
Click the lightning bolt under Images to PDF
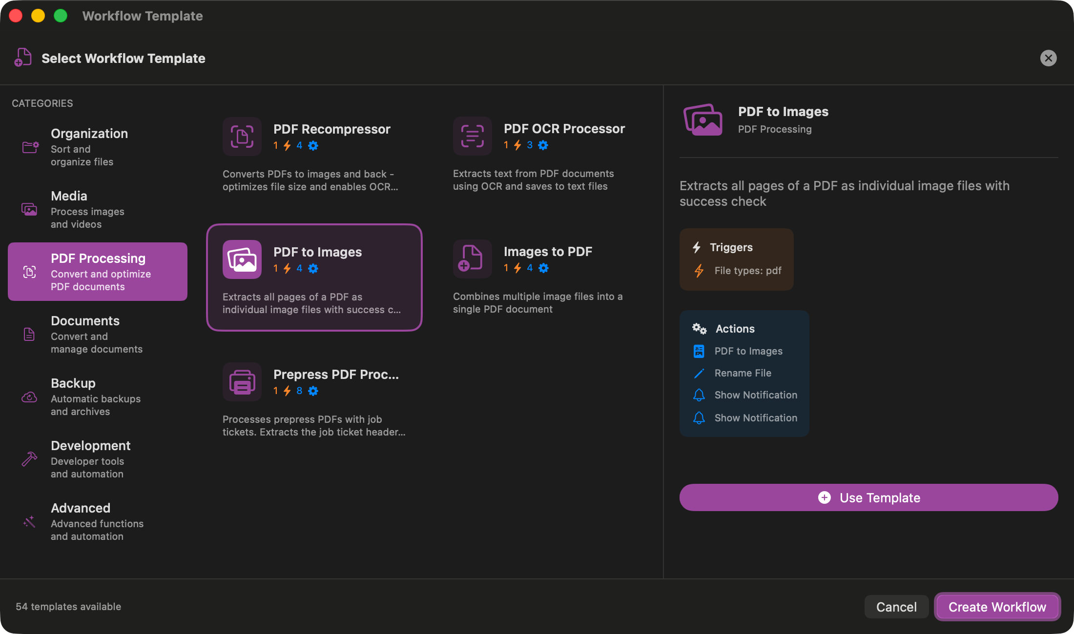pyautogui.click(x=517, y=268)
